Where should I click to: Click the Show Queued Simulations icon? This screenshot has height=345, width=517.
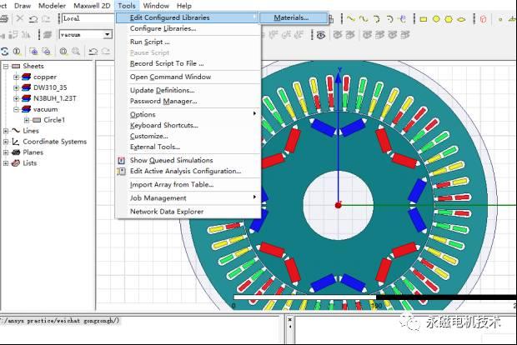coord(122,160)
